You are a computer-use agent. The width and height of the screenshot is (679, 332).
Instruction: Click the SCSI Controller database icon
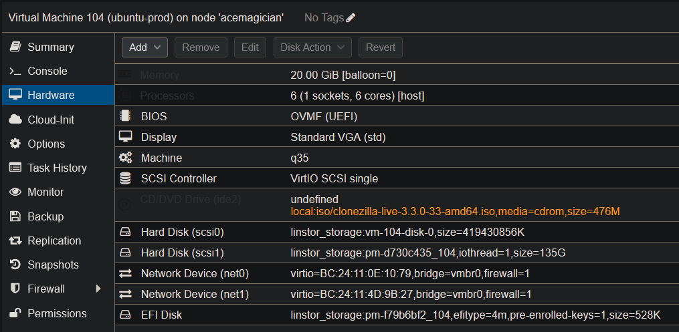click(125, 179)
